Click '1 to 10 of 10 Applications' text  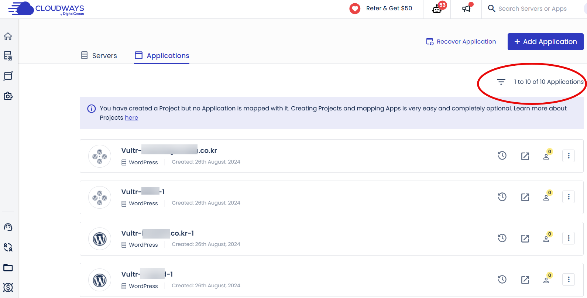click(x=549, y=82)
